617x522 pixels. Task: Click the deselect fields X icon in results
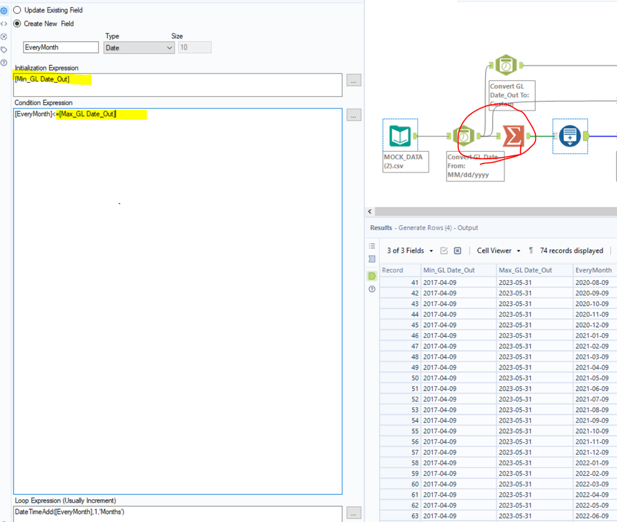tap(457, 251)
